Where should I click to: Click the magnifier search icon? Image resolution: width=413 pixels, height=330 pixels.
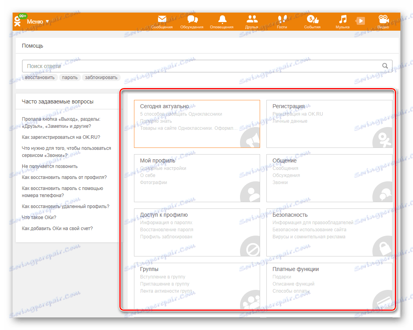click(385, 66)
